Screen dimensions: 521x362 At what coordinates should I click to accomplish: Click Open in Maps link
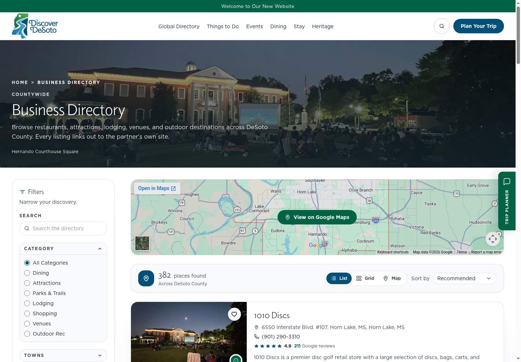(157, 188)
